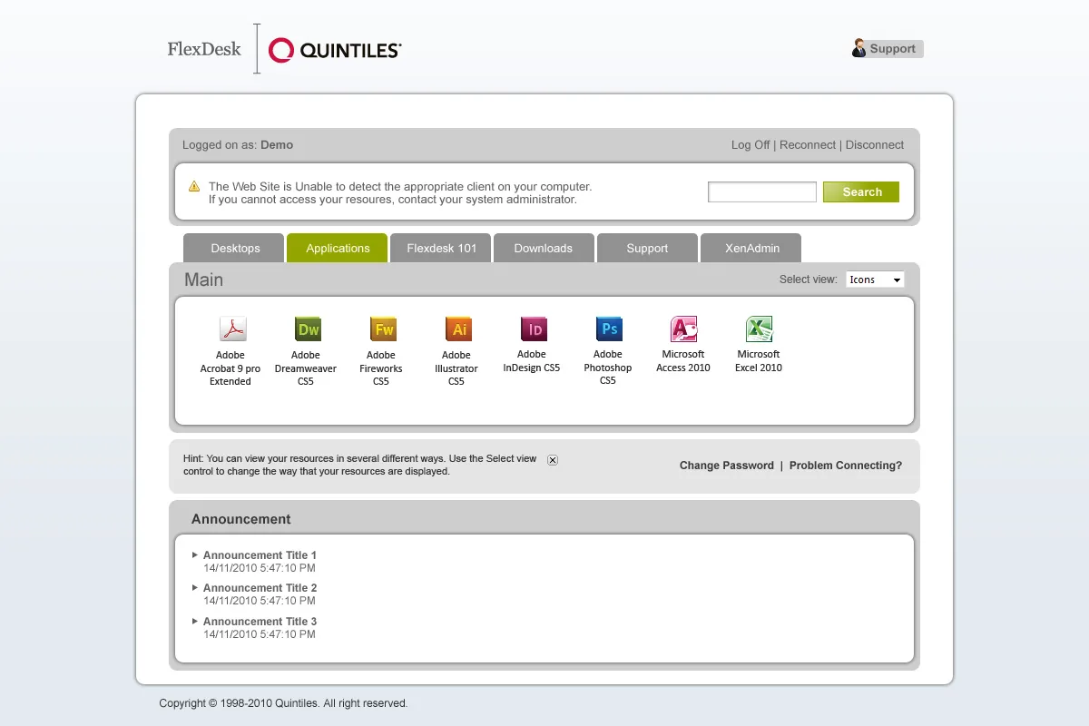Open Microsoft Access 2010
Viewport: 1089px width, 726px height.
(683, 344)
